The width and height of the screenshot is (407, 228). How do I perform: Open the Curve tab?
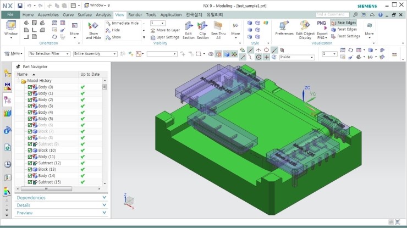click(x=68, y=15)
